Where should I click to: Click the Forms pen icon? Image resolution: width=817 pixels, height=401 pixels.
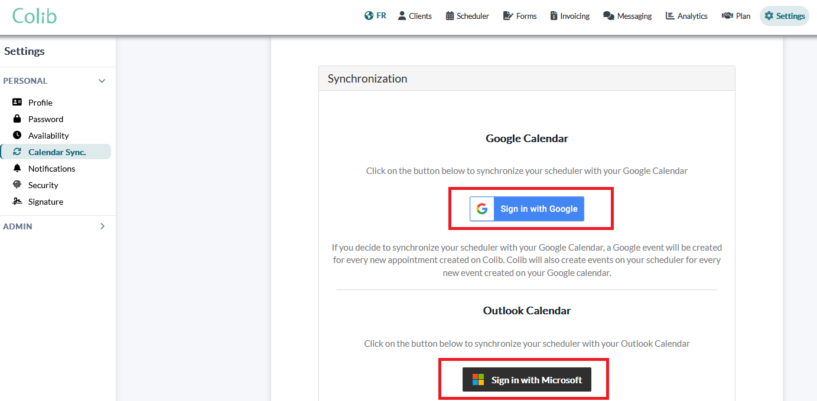tap(508, 16)
